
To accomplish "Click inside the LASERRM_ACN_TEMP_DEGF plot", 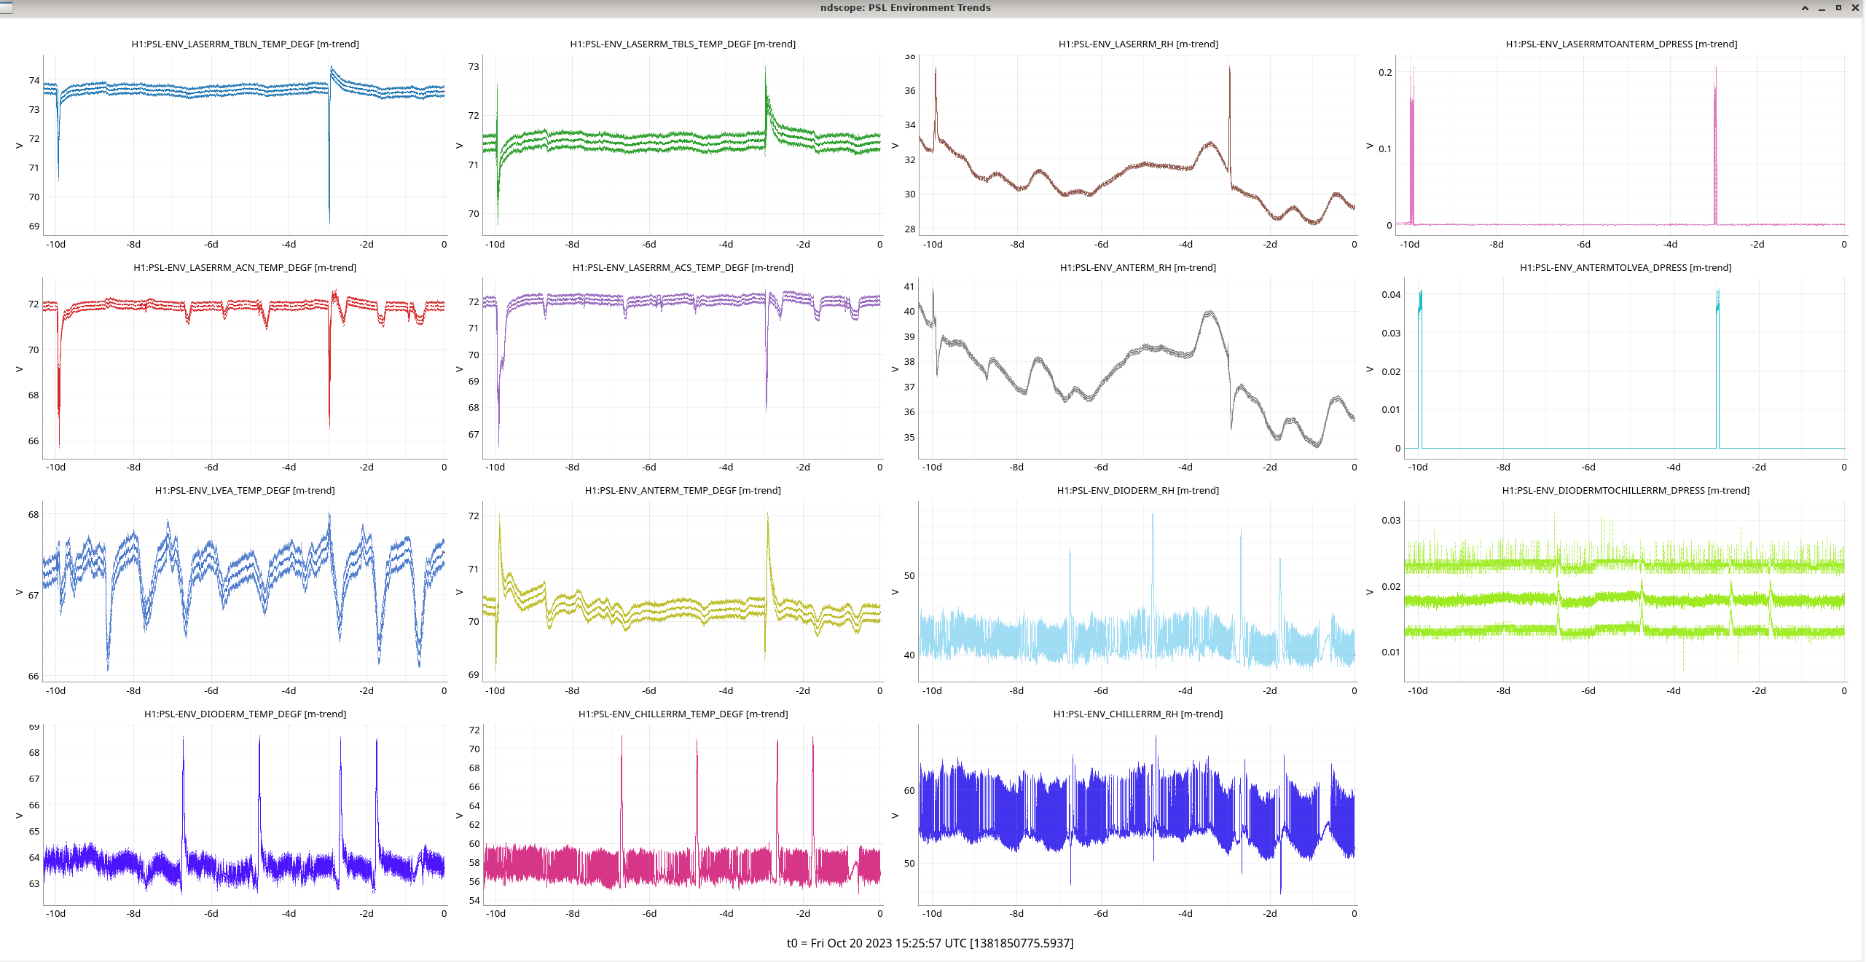I will (x=245, y=379).
